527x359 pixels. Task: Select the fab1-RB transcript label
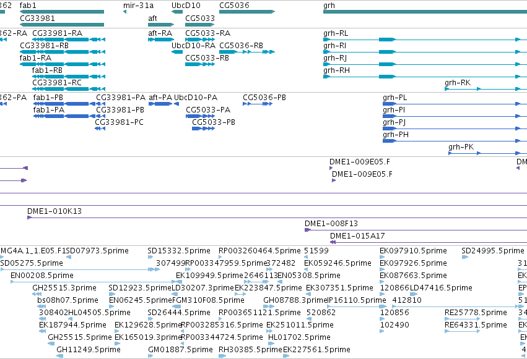click(48, 70)
